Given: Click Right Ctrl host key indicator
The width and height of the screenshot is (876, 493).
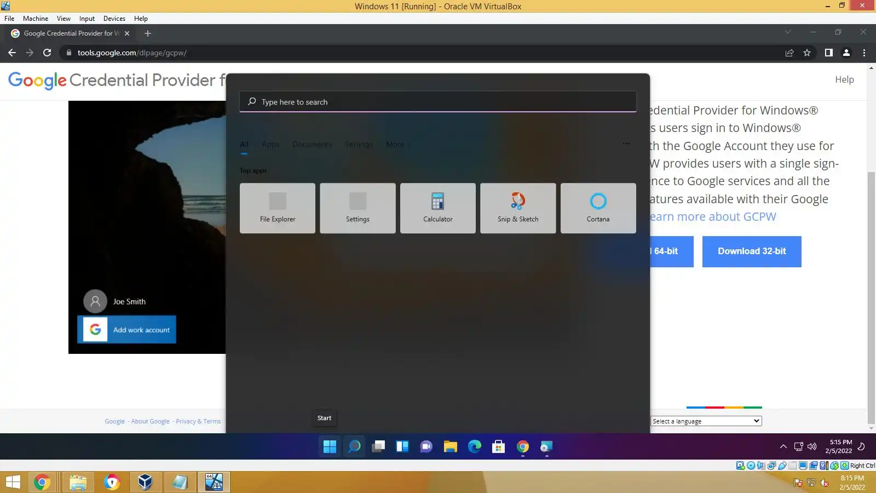Looking at the screenshot, I should coord(862,466).
